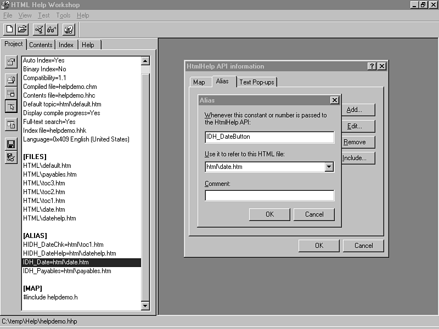439x329 pixels.
Task: Open the Change project options sidebar icon
Action: click(11, 62)
